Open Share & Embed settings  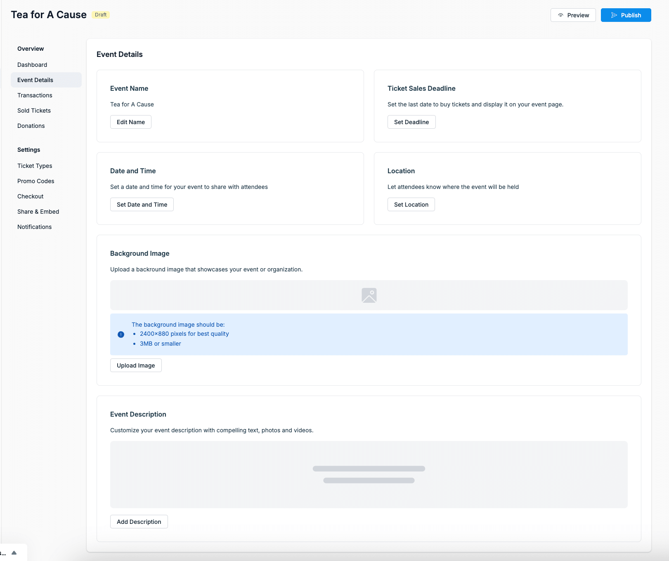[x=38, y=212]
